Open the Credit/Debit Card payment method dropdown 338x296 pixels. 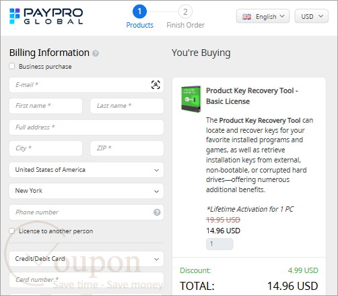[86, 259]
